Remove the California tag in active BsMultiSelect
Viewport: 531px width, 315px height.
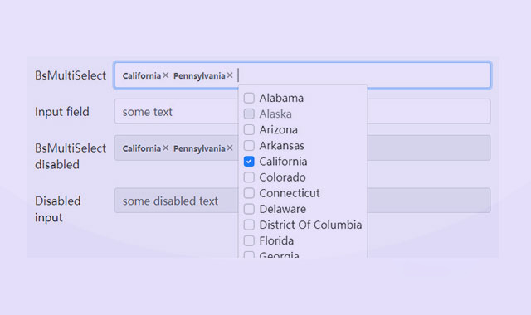(x=165, y=75)
